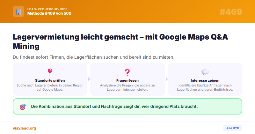
Task: Click the LEAD-RECHERCHE-IDEE label
Action: (47, 9)
